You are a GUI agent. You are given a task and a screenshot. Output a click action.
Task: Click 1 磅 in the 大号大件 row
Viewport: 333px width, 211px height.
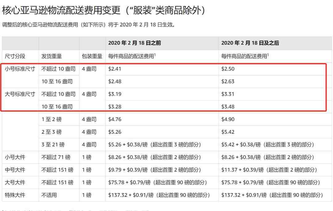click(87, 183)
